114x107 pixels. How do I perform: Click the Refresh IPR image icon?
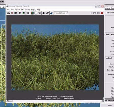(24, 13)
